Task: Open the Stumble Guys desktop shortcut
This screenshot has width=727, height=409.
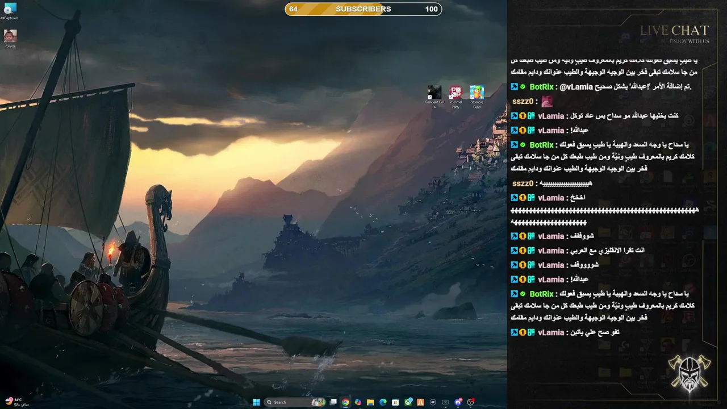Action: click(477, 97)
